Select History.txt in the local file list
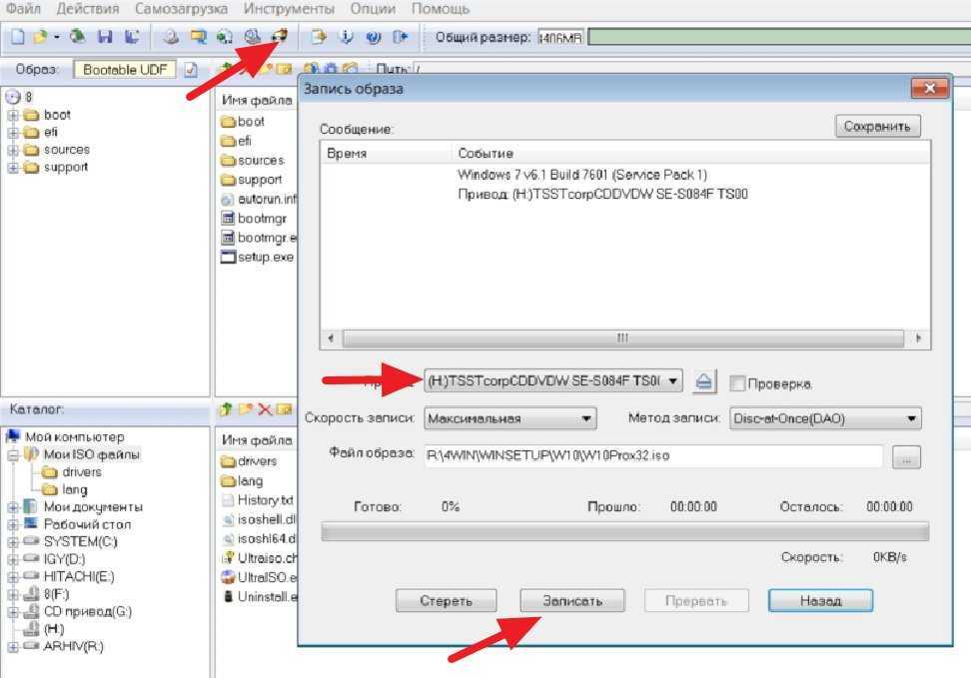Screen dimensions: 971x678 [x=258, y=499]
